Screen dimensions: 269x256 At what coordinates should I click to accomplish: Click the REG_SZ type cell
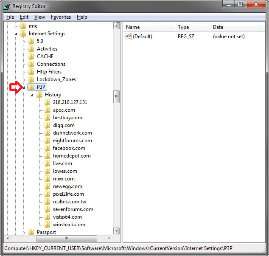coord(186,37)
